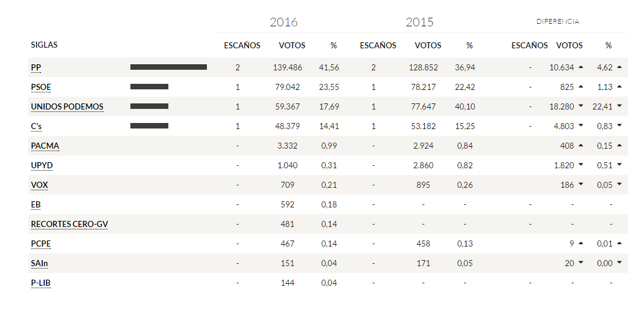Click the up arrow beside PSOE's 1,13 percent
Viewport: 641px width, 309px height.
(619, 87)
